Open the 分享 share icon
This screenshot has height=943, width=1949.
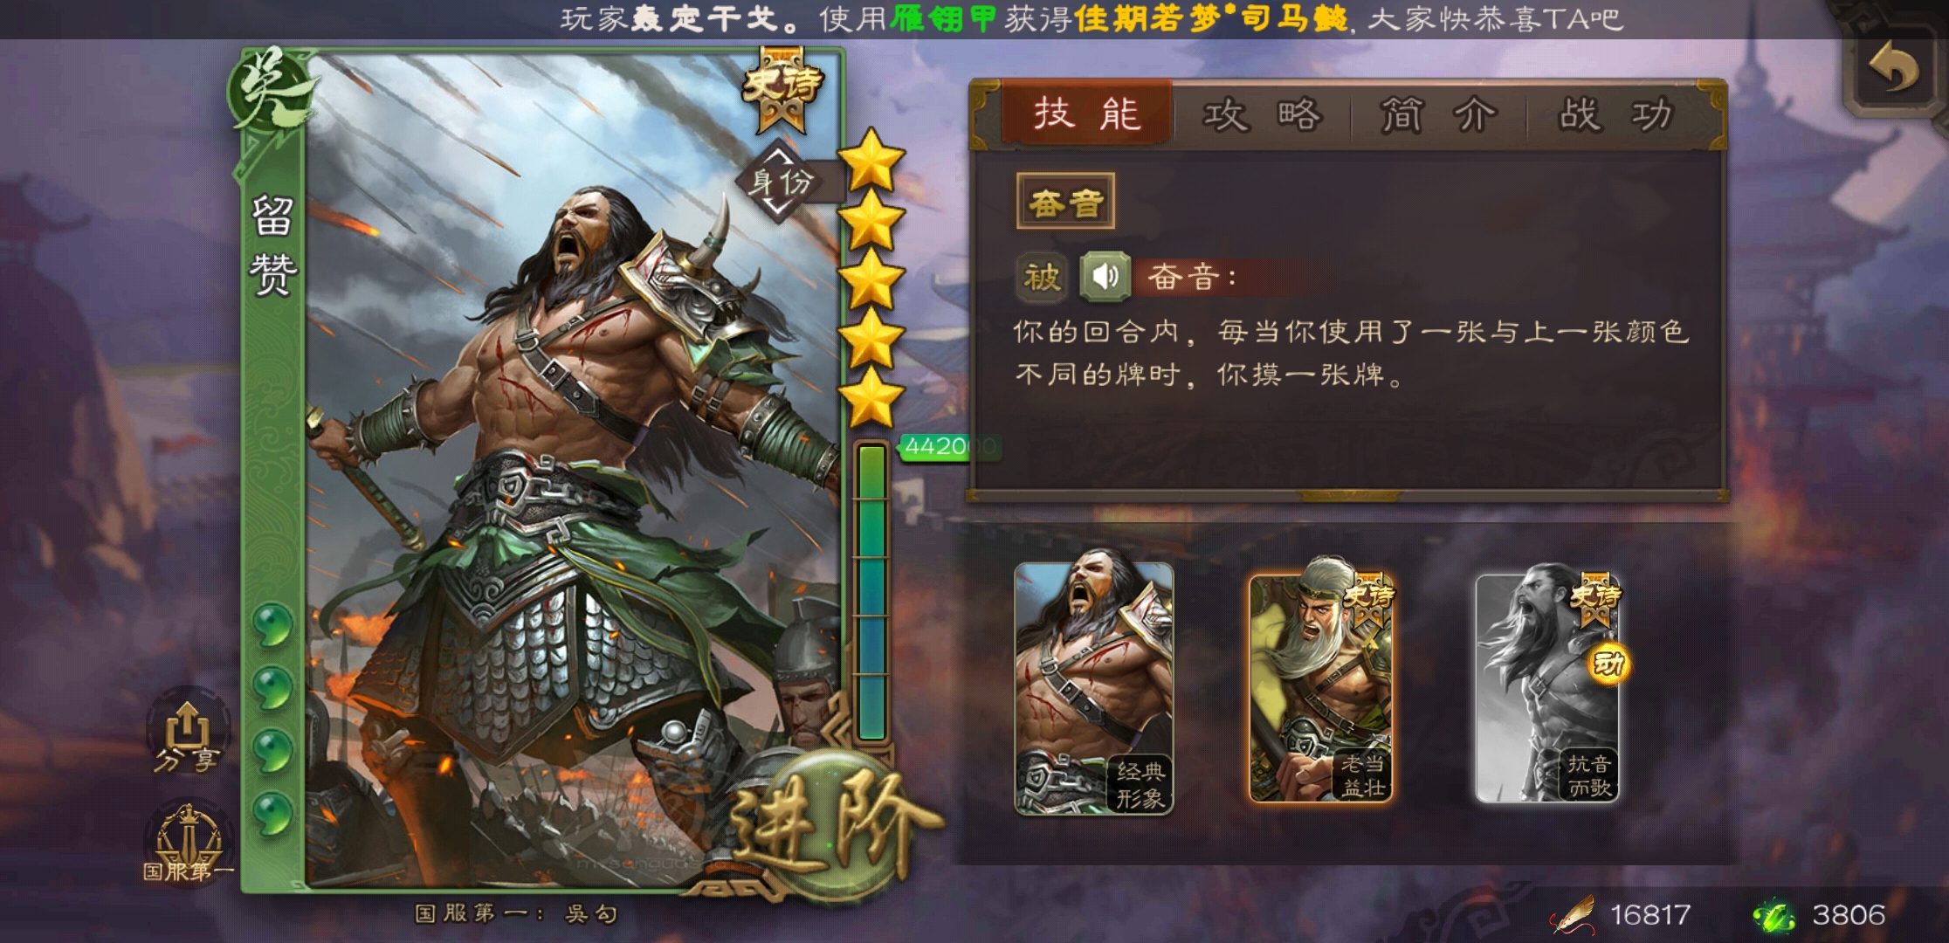(x=187, y=738)
